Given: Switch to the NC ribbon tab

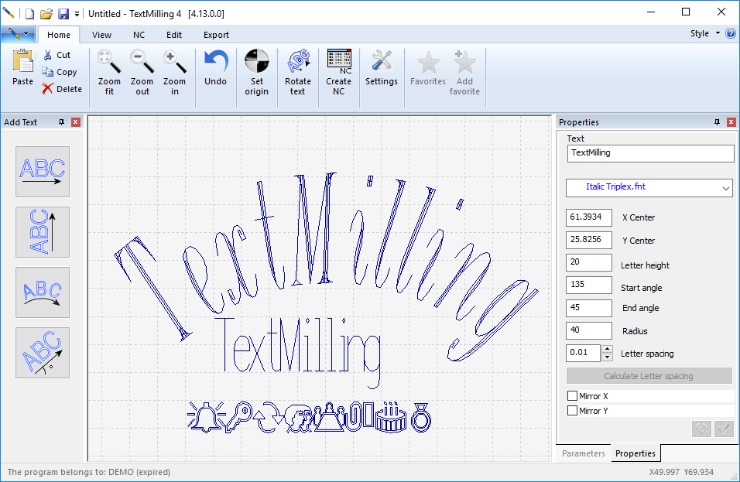Looking at the screenshot, I should (139, 35).
